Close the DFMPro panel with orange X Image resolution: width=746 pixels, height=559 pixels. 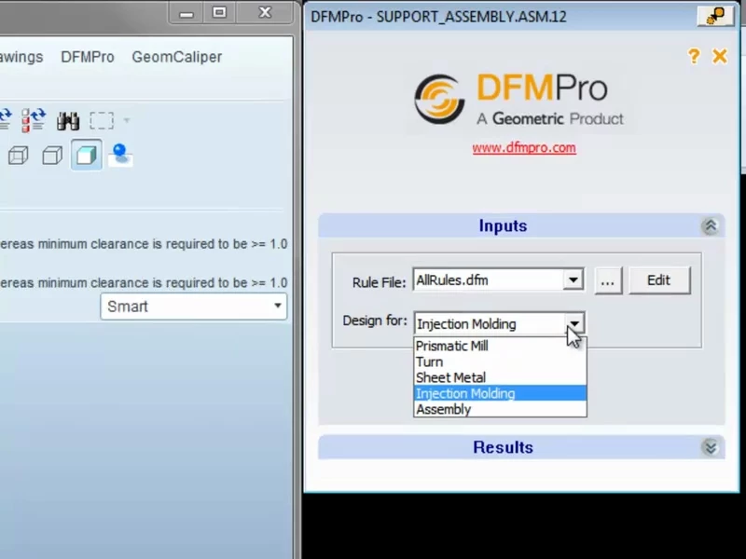click(719, 56)
